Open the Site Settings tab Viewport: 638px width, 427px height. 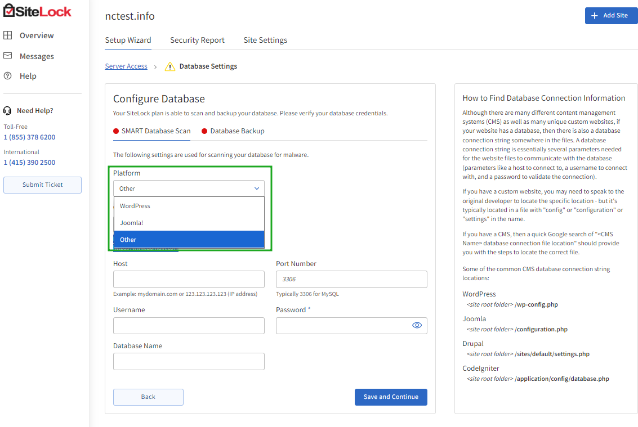pyautogui.click(x=265, y=41)
